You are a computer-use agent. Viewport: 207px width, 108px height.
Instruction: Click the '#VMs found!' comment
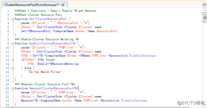point(46,60)
